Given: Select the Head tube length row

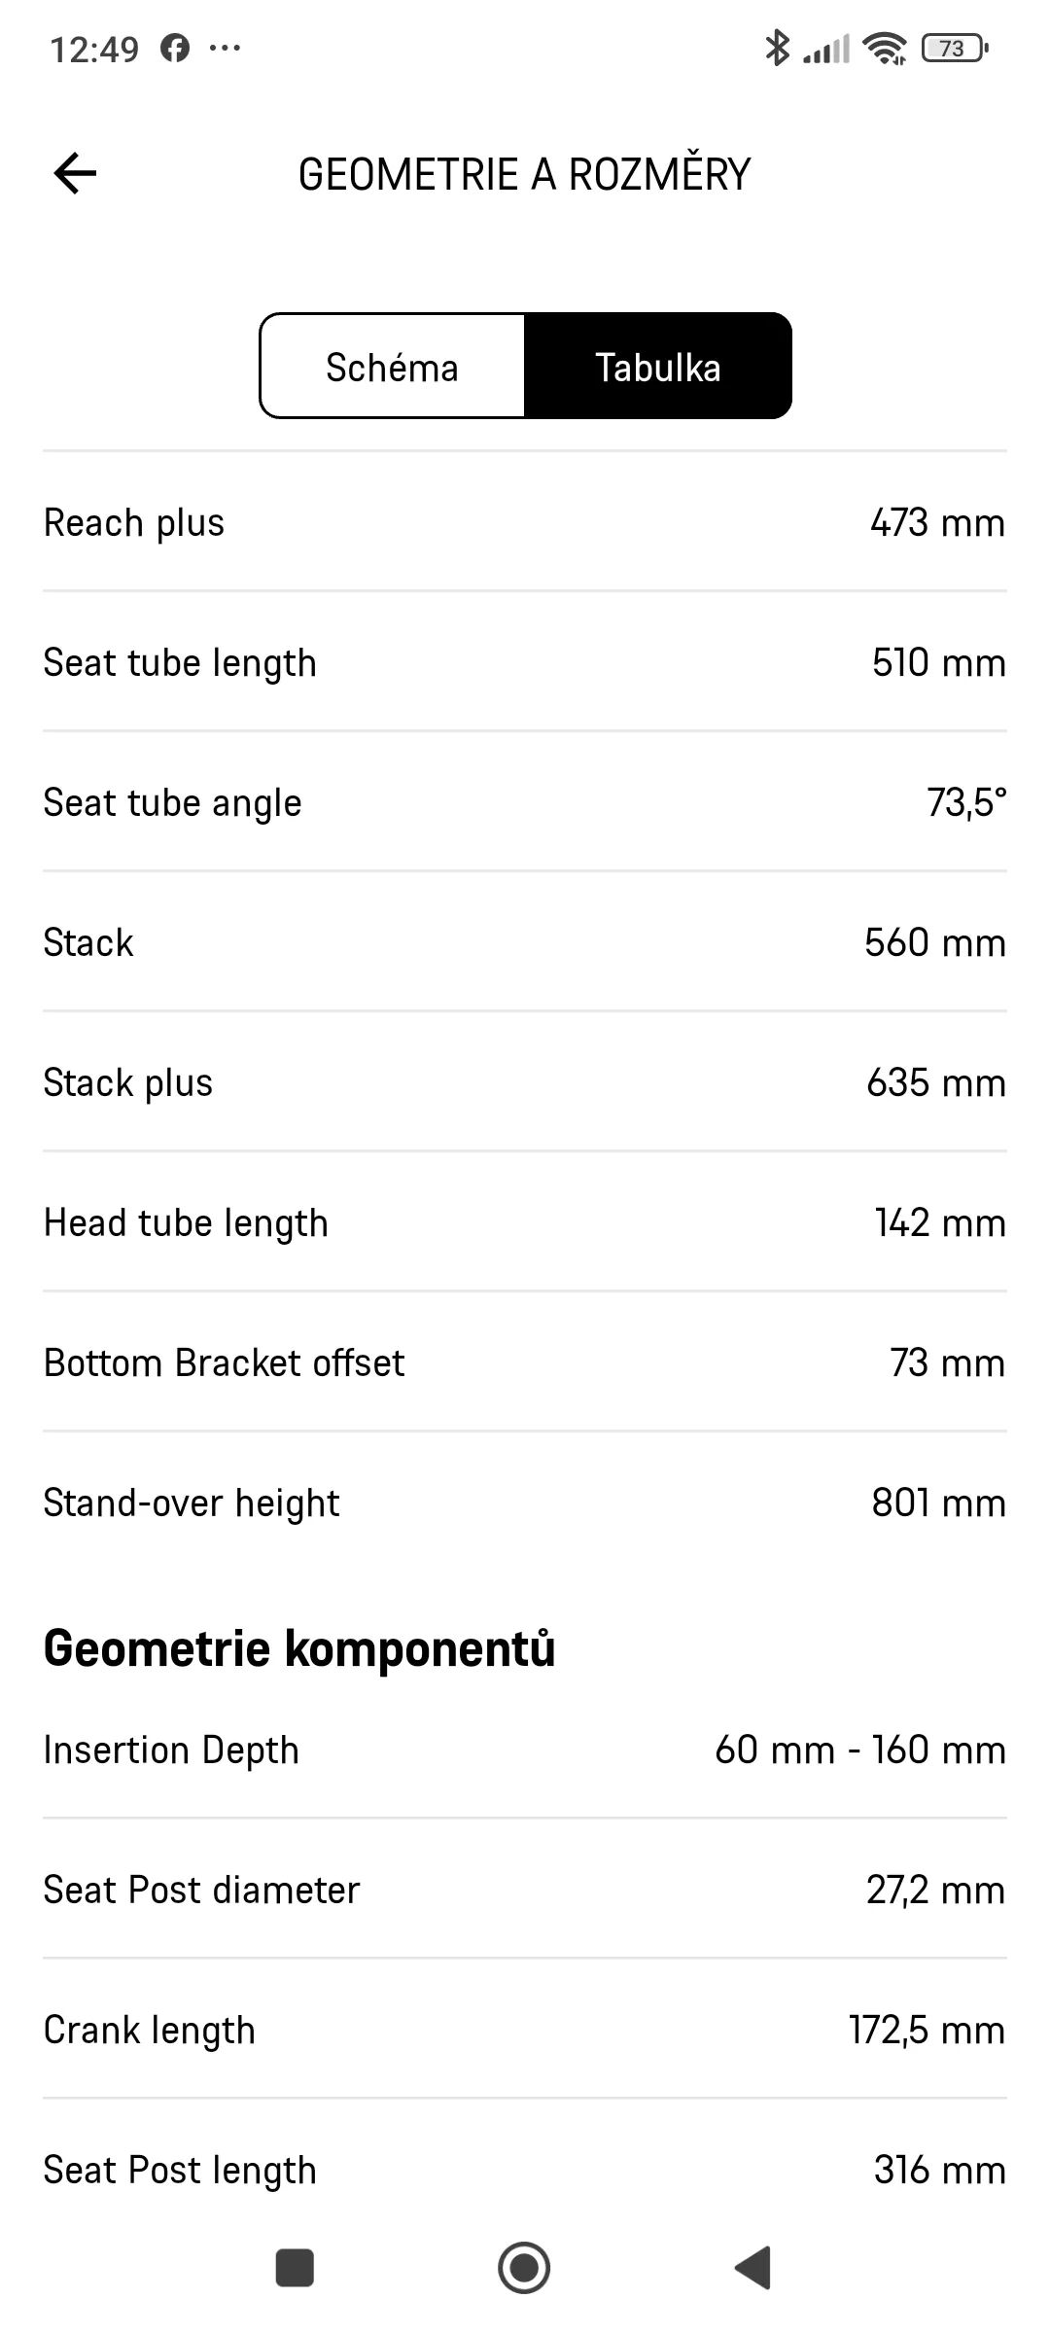Looking at the screenshot, I should pyautogui.click(x=525, y=1222).
